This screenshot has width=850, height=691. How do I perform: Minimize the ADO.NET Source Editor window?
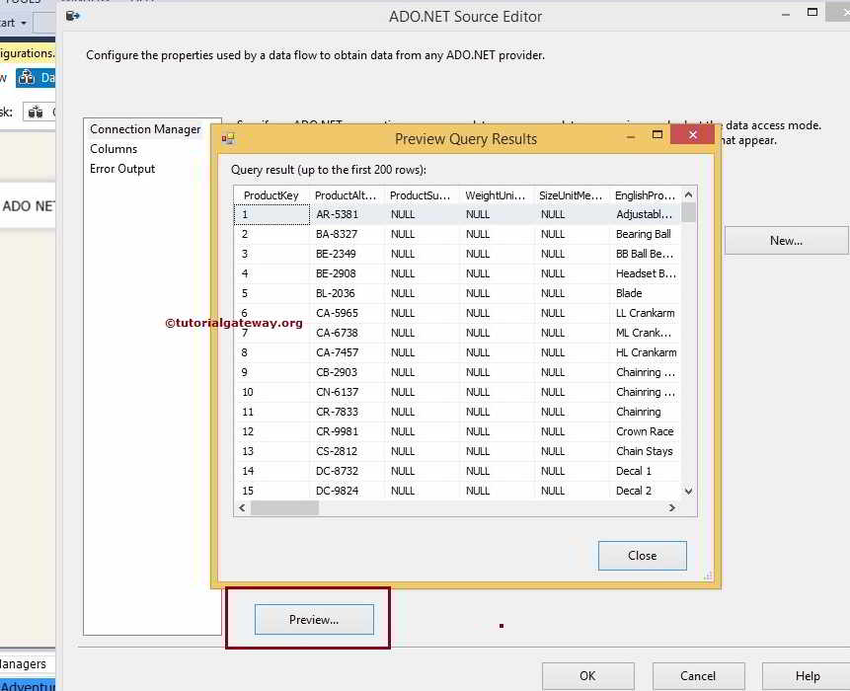[786, 15]
